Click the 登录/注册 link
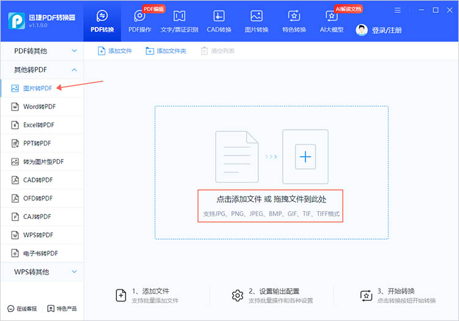Screen dimensions: 459x321 click(x=387, y=30)
